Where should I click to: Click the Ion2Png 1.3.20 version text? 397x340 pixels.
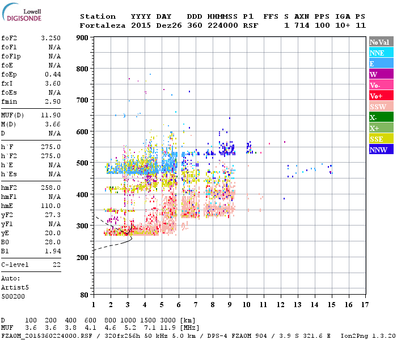pyautogui.click(x=368, y=336)
